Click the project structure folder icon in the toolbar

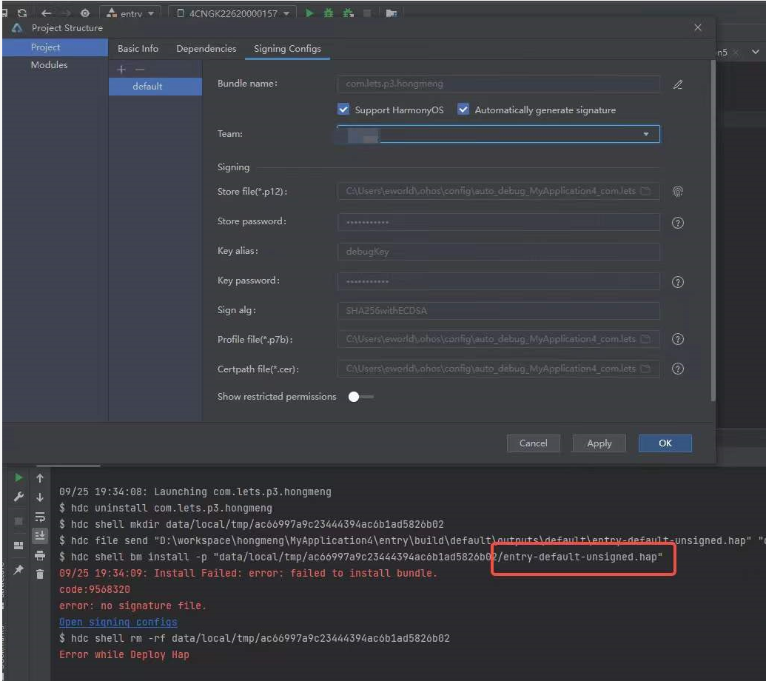point(391,13)
